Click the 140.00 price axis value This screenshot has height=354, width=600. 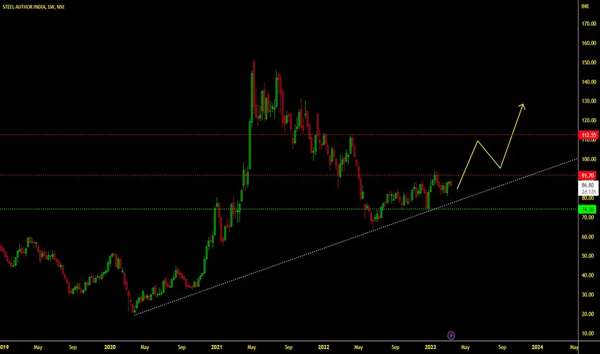(588, 82)
